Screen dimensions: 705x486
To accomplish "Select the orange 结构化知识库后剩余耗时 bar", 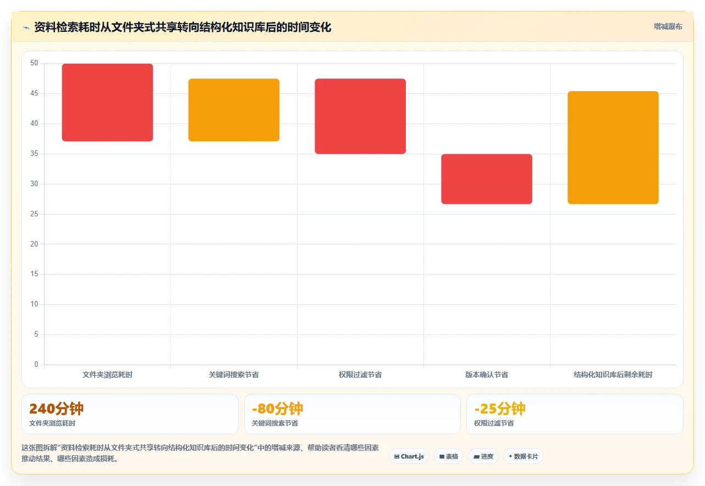I will (x=613, y=148).
